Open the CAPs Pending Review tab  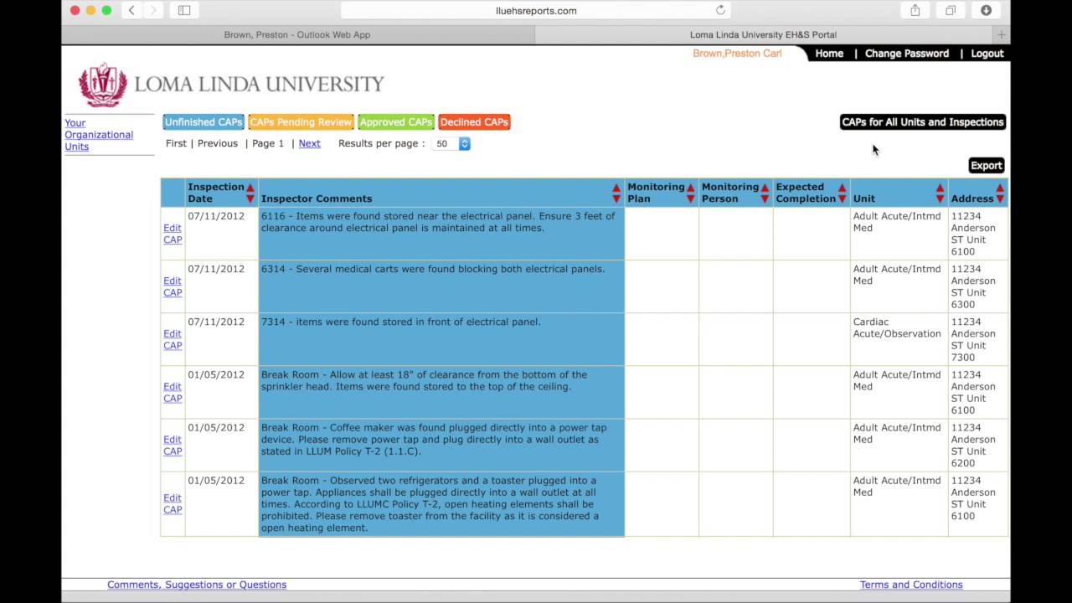pyautogui.click(x=301, y=122)
